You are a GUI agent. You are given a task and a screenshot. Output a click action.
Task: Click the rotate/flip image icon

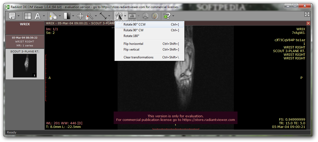pos(119,16)
